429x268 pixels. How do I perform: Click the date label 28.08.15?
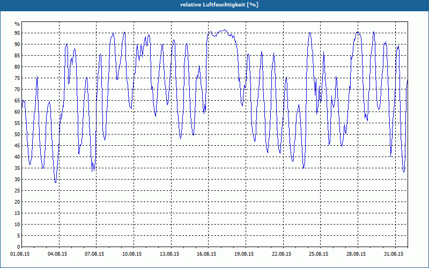[x=356, y=254]
